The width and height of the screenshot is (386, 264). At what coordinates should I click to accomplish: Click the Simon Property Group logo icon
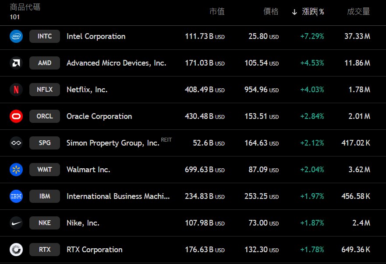(16, 143)
